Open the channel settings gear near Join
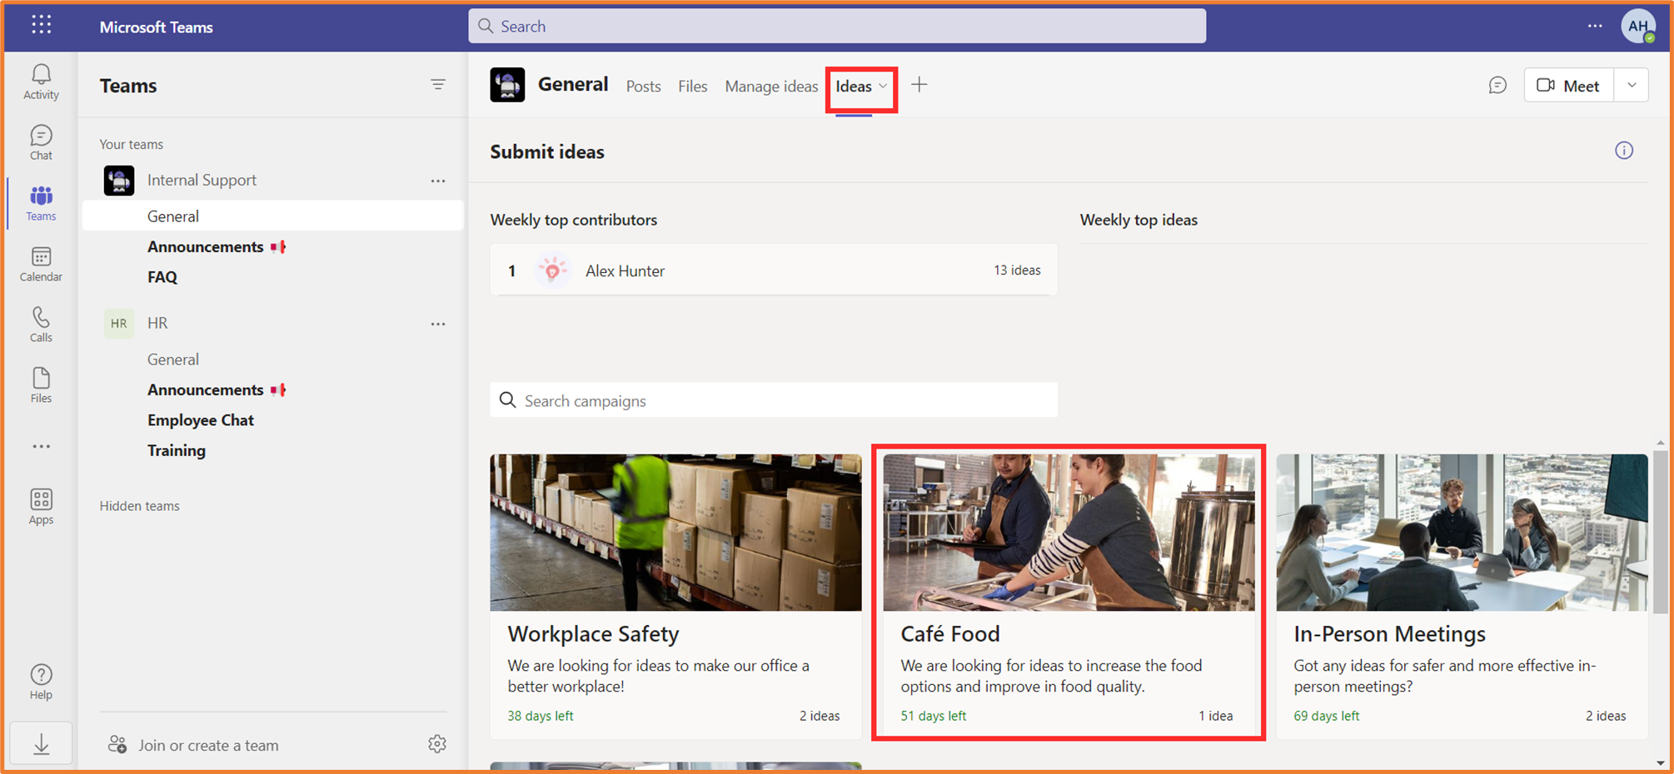 pos(437,744)
